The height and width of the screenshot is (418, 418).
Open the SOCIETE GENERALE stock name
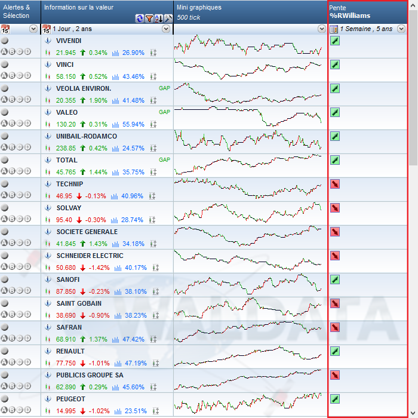[x=87, y=232]
